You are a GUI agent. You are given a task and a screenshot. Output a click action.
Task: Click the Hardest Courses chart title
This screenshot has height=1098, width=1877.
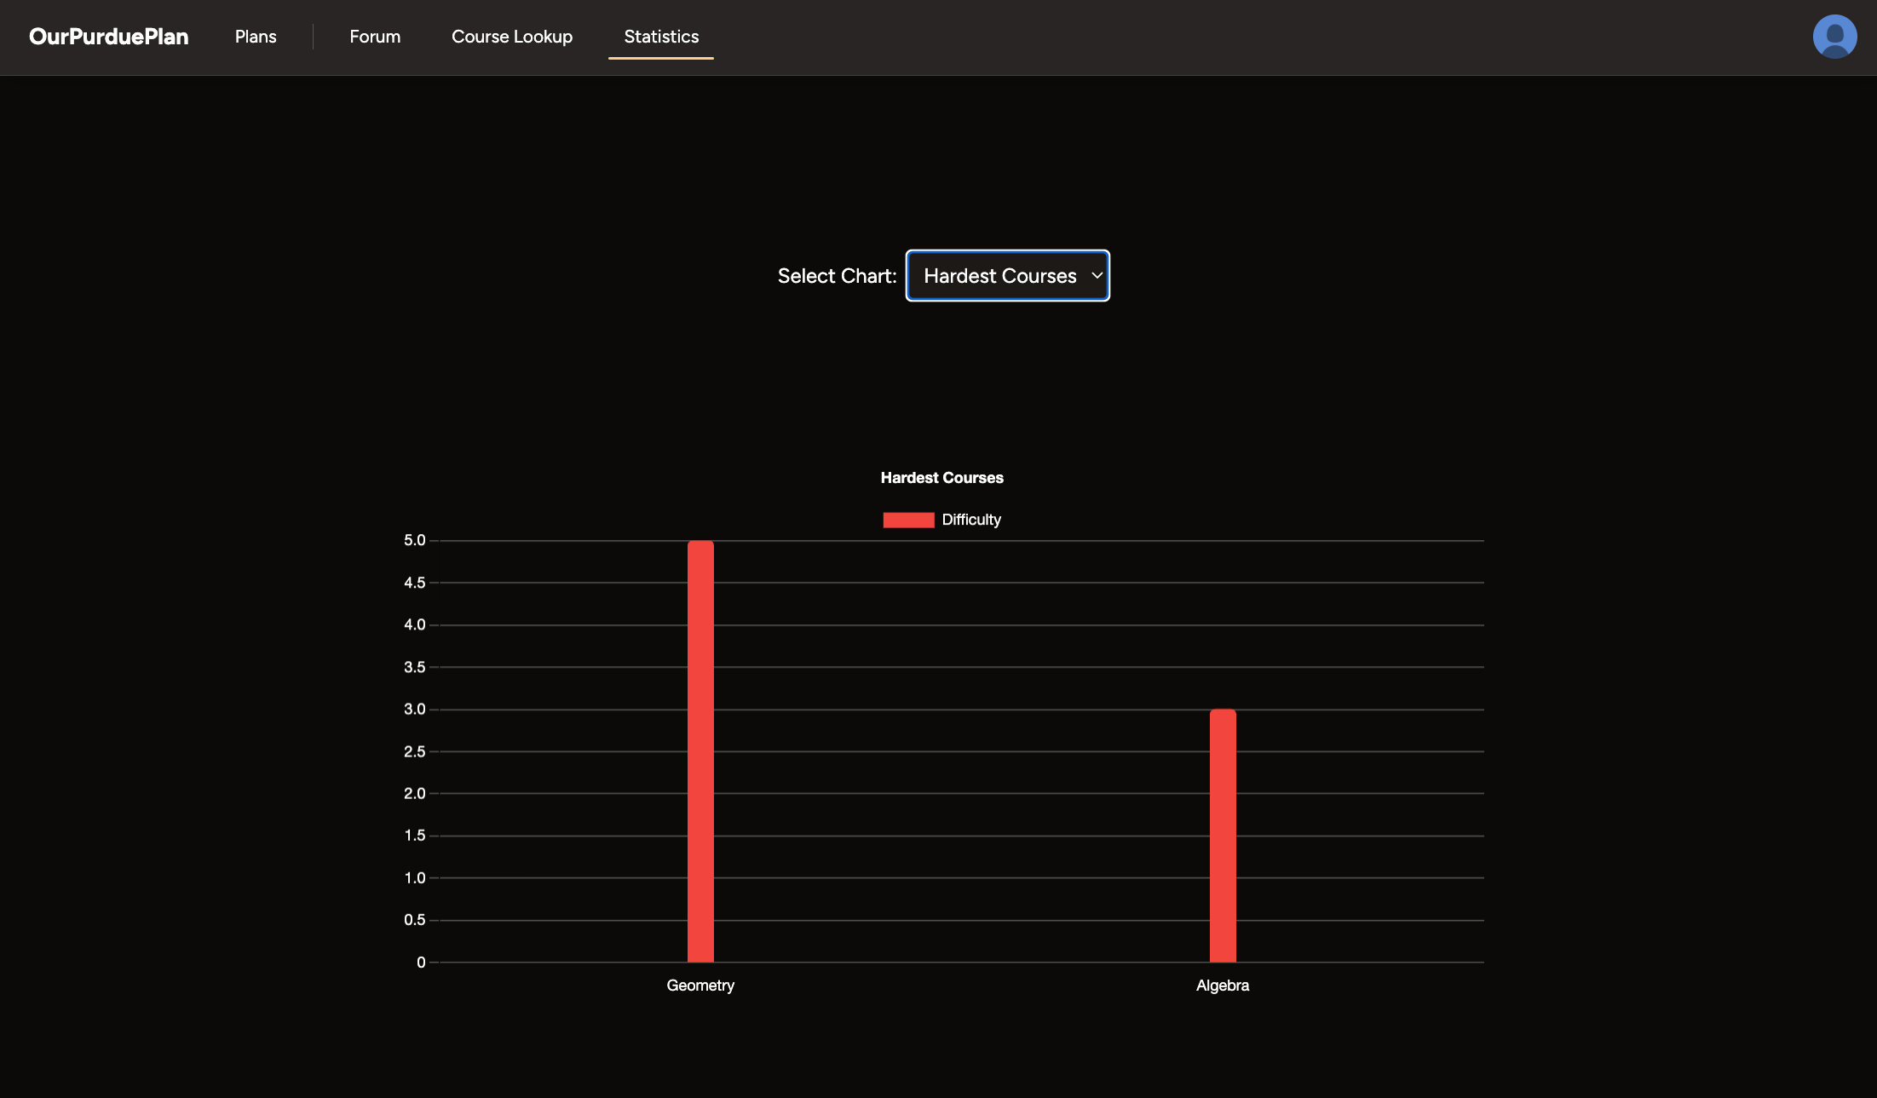[x=941, y=478]
